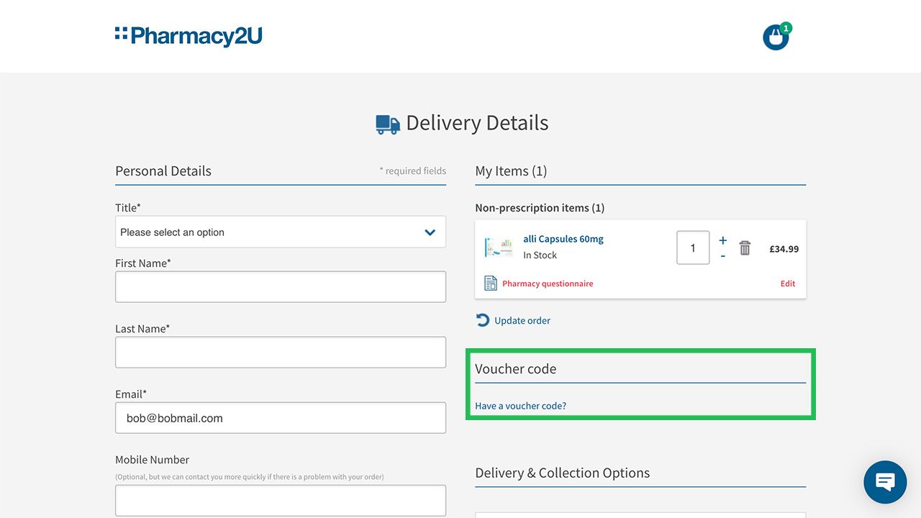Click the pharmacy questionnaire document icon
Viewport: 921px width, 518px height.
[491, 283]
